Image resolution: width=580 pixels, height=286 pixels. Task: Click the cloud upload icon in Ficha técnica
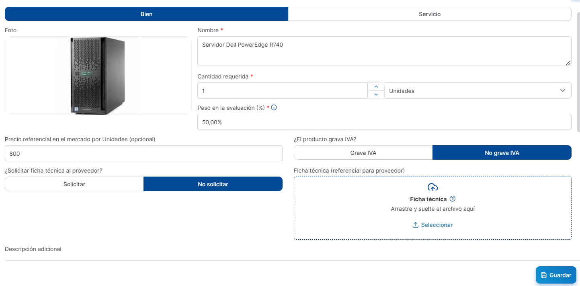click(432, 187)
